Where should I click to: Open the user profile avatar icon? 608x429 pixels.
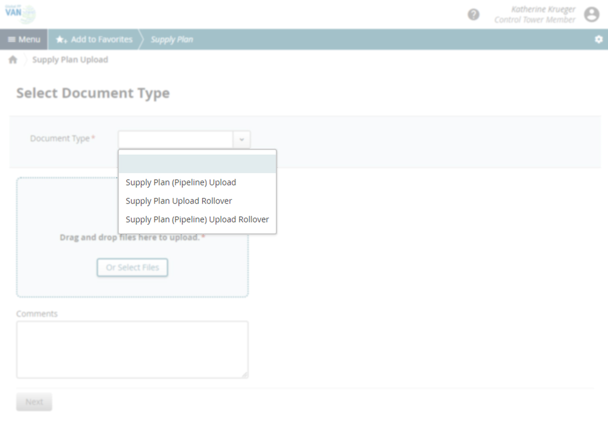(591, 15)
